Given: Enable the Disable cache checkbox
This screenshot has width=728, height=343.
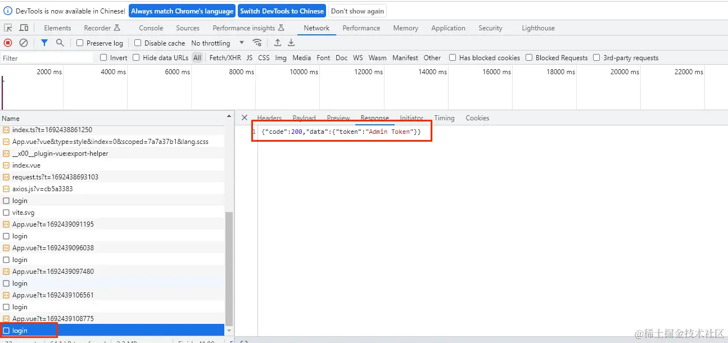Looking at the screenshot, I should tap(138, 43).
